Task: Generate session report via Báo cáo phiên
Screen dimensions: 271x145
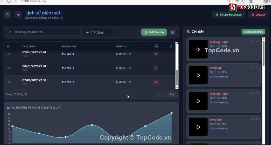Action: (x=253, y=32)
